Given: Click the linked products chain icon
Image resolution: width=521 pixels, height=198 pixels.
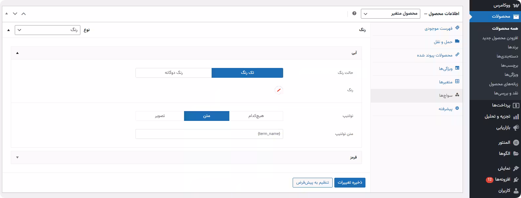Looking at the screenshot, I should pos(457,55).
